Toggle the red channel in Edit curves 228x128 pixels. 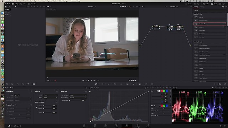(162, 91)
